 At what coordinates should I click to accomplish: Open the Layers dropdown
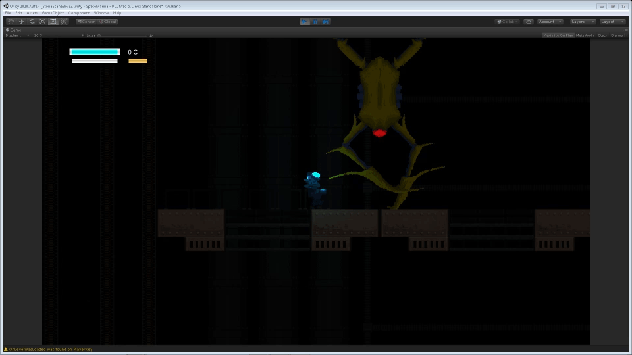583,22
